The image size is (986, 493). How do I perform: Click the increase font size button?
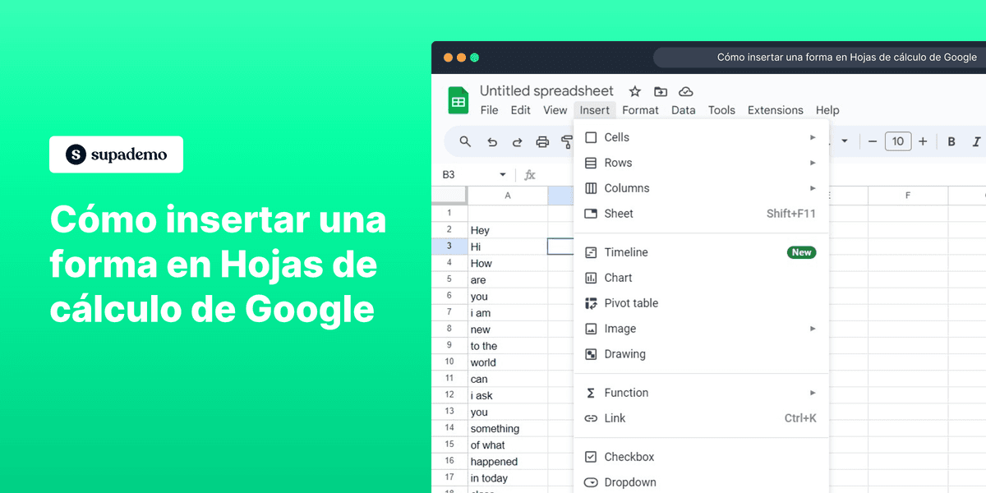[x=922, y=141]
